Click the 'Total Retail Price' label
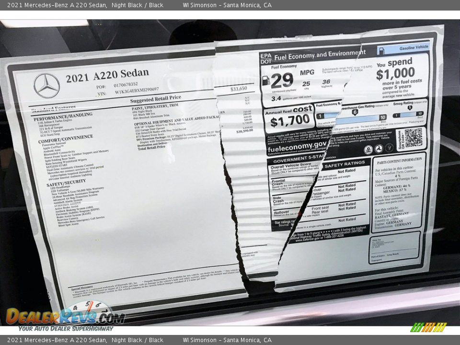The height and width of the screenshot is (345, 460). (151, 147)
